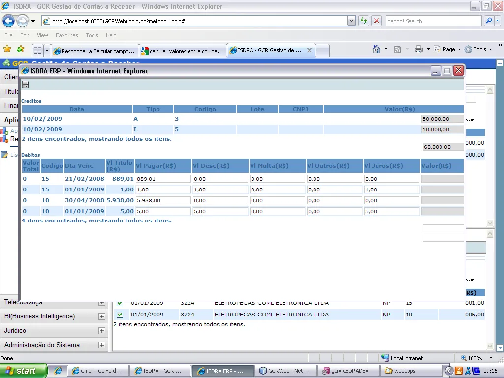Click the RSS Feeds icon

[397, 50]
